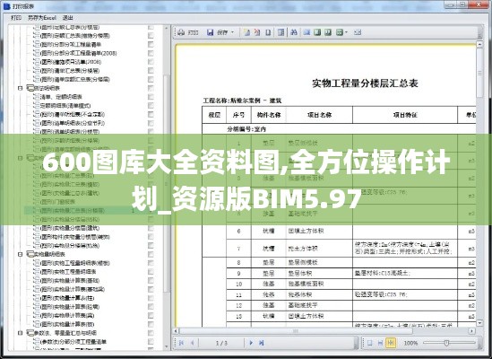
Task: Choose 另存为Excel in the menu bar
Action: point(42,18)
